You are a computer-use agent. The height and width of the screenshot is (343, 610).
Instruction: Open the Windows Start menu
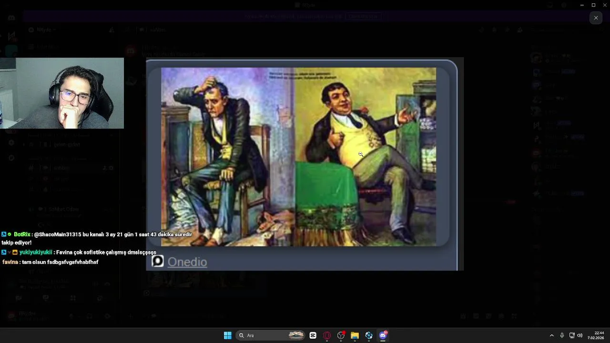tap(228, 335)
